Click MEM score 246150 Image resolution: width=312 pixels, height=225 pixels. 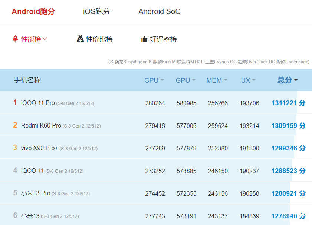click(218, 171)
